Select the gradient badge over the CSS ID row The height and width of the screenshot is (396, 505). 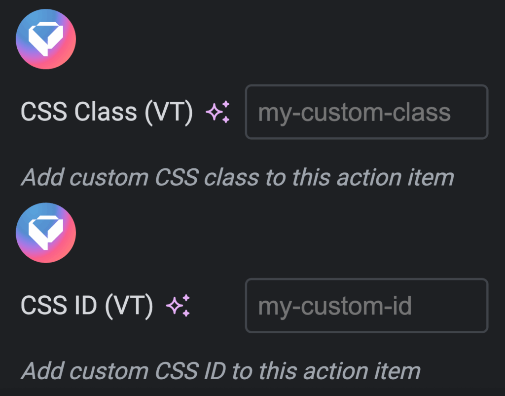46,233
